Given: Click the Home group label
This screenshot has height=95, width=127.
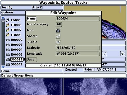Looking at the screenshot, I should point(6,71).
